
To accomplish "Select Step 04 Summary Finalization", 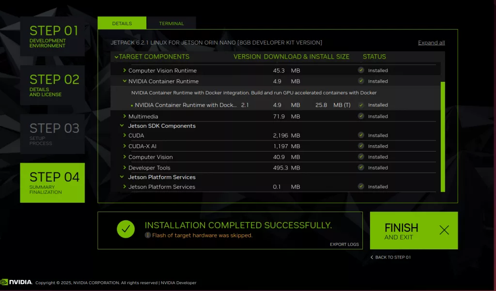I will point(52,183).
